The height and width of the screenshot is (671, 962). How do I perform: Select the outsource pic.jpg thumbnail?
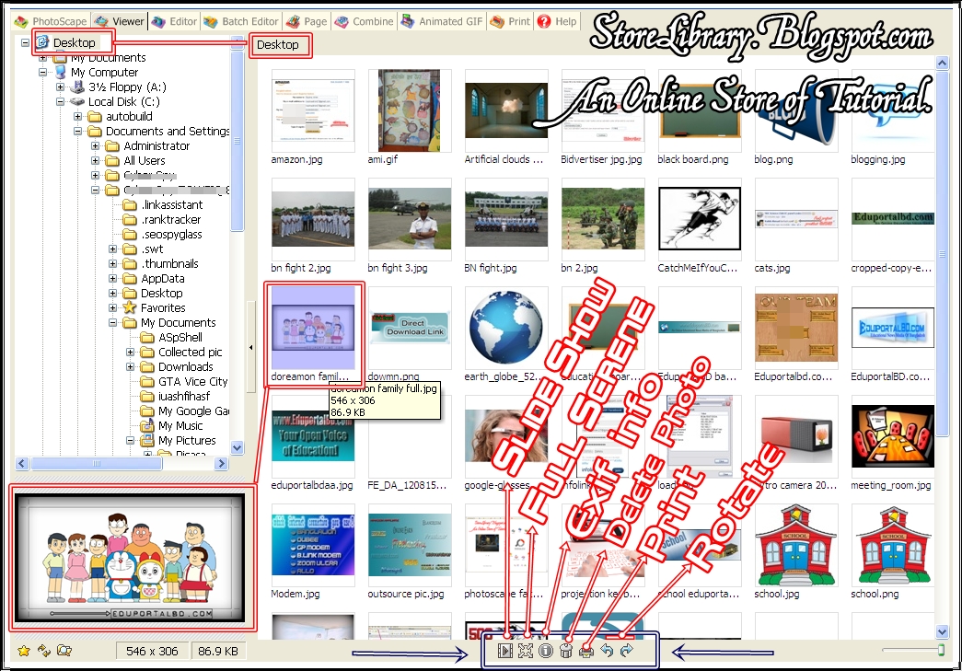tap(410, 545)
